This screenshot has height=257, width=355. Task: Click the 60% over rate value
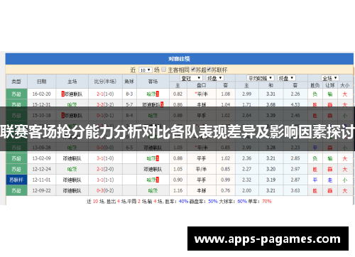(242, 202)
